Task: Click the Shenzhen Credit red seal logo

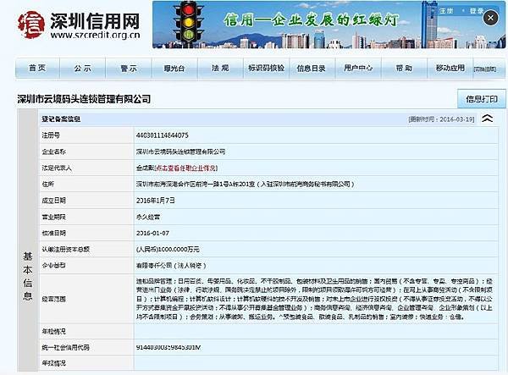Action: (x=30, y=25)
